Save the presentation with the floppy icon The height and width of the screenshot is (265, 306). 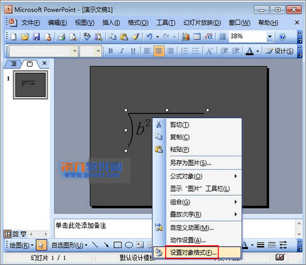pos(37,36)
